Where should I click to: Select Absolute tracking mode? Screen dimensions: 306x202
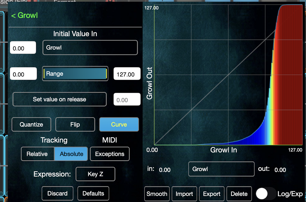point(71,154)
